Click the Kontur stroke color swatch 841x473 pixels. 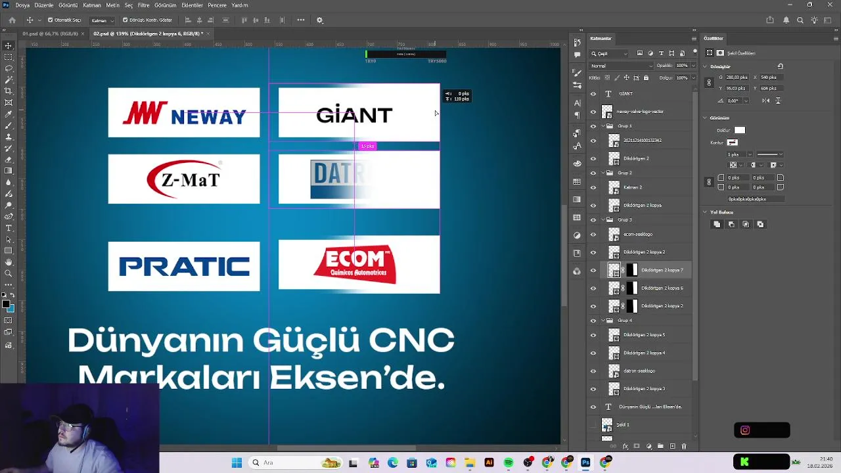(x=733, y=143)
